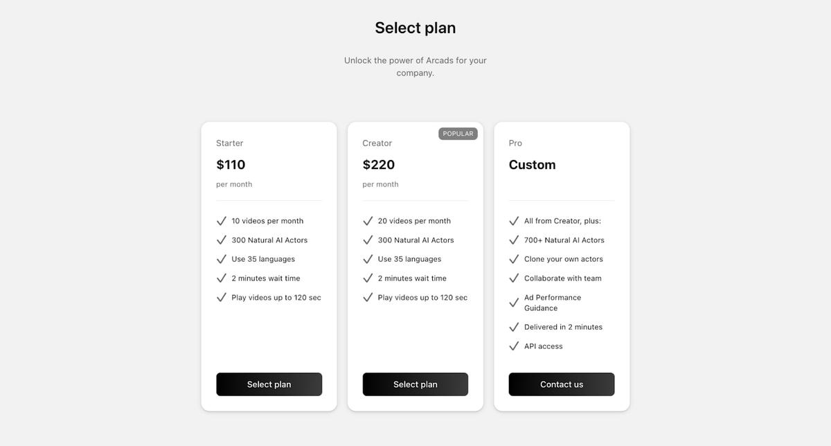Click the checkmark beside 700+ Natural AI Actors
Viewport: 831px width, 446px height.
pyautogui.click(x=514, y=240)
